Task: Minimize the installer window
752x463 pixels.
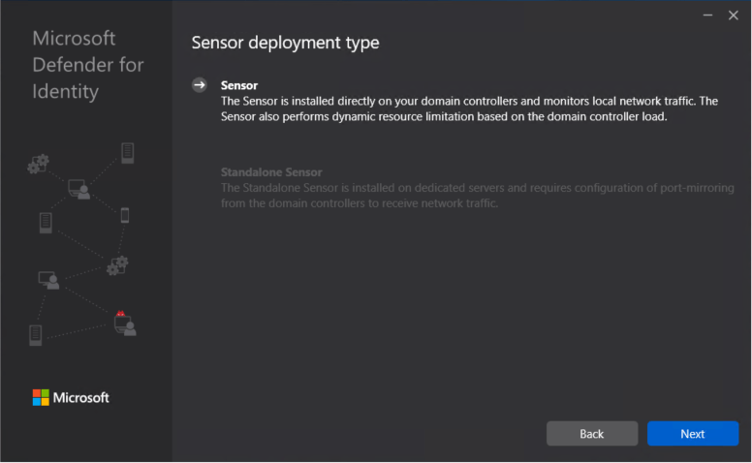Action: [708, 15]
